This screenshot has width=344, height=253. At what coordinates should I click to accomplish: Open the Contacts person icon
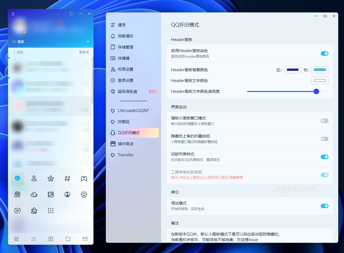34,178
